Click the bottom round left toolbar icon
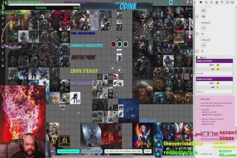Image resolution: width=237 pixels, height=158 pixels. point(3,66)
